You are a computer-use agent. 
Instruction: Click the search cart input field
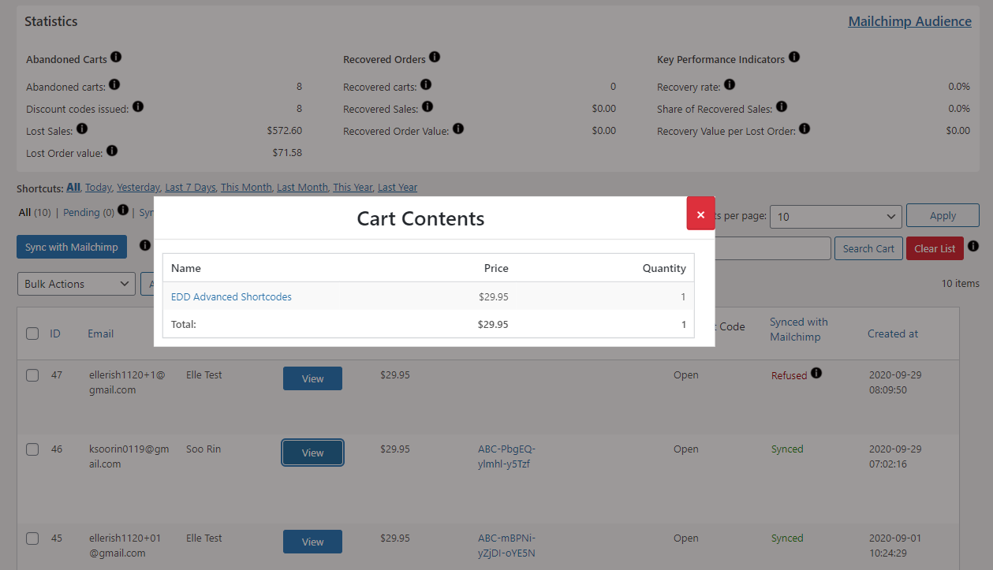coord(772,248)
